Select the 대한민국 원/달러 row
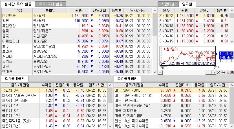 pos(77,16)
